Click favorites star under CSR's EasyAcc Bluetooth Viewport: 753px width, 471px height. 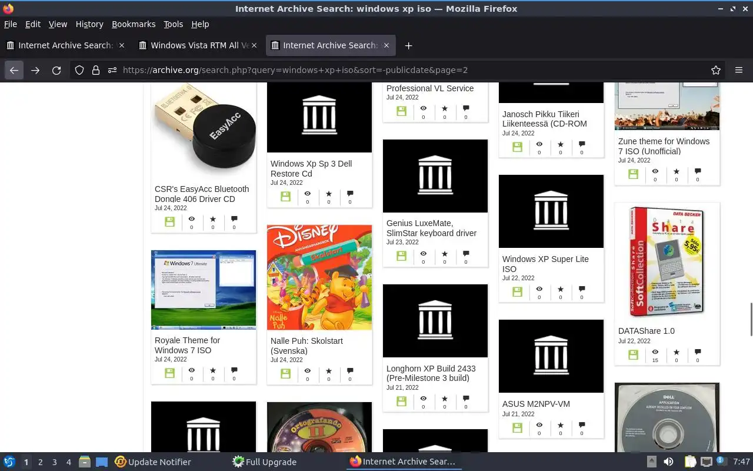click(x=212, y=219)
